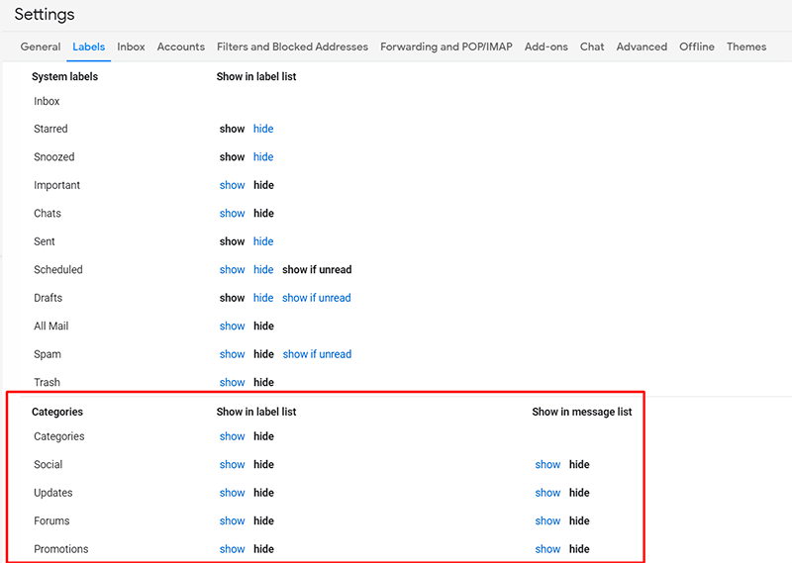The image size is (792, 563).
Task: Click show if unread for Scheduled
Action: click(317, 270)
